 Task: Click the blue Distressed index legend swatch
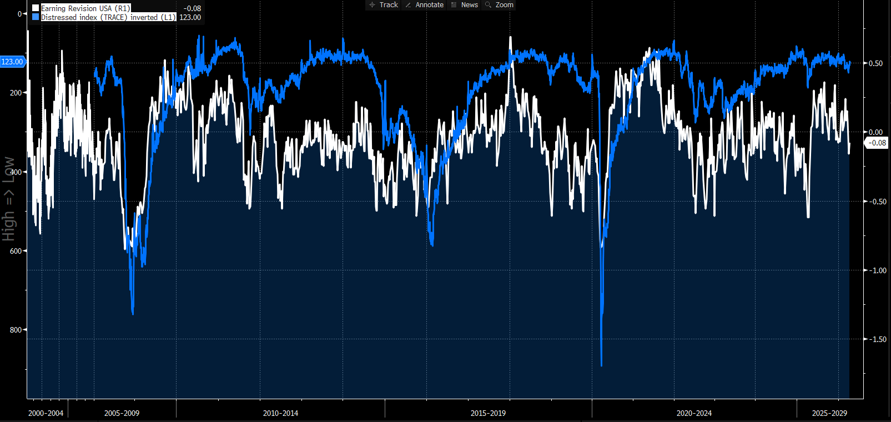coord(36,17)
